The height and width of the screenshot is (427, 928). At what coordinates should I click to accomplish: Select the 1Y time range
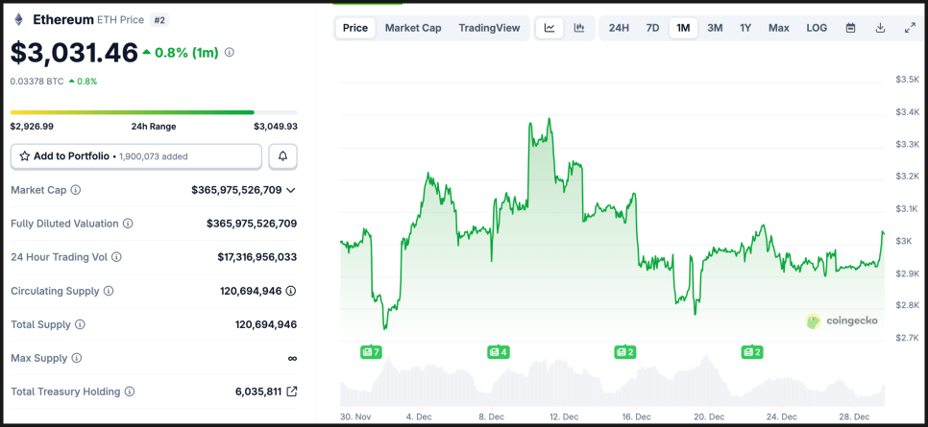[745, 28]
